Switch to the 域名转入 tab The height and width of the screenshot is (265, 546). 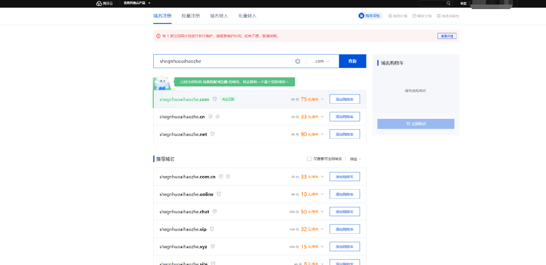click(x=219, y=16)
